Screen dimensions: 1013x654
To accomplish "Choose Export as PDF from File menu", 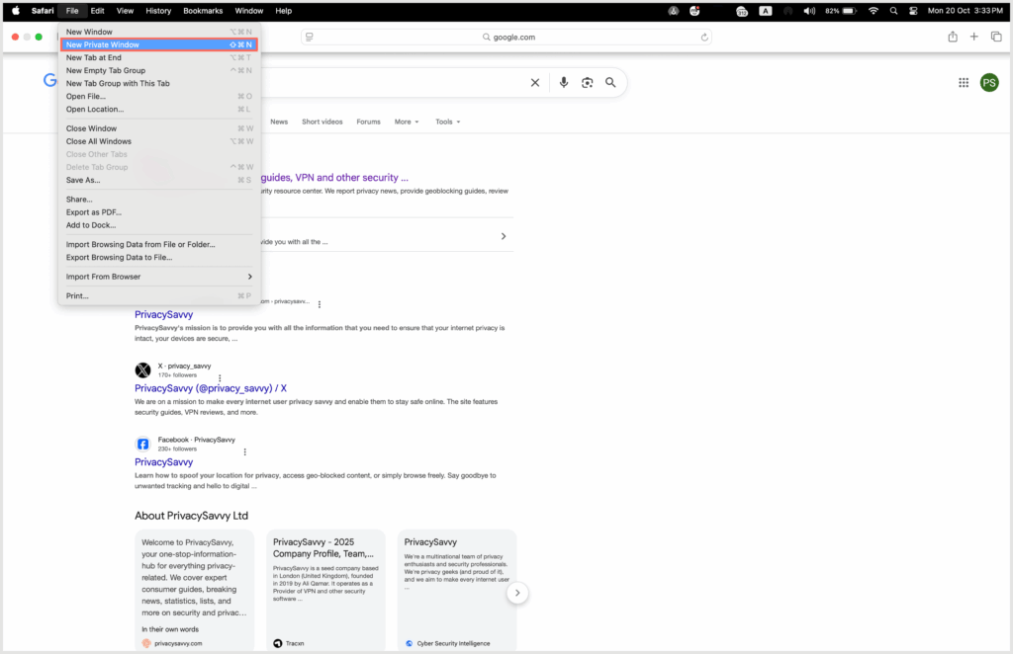I will (x=94, y=212).
